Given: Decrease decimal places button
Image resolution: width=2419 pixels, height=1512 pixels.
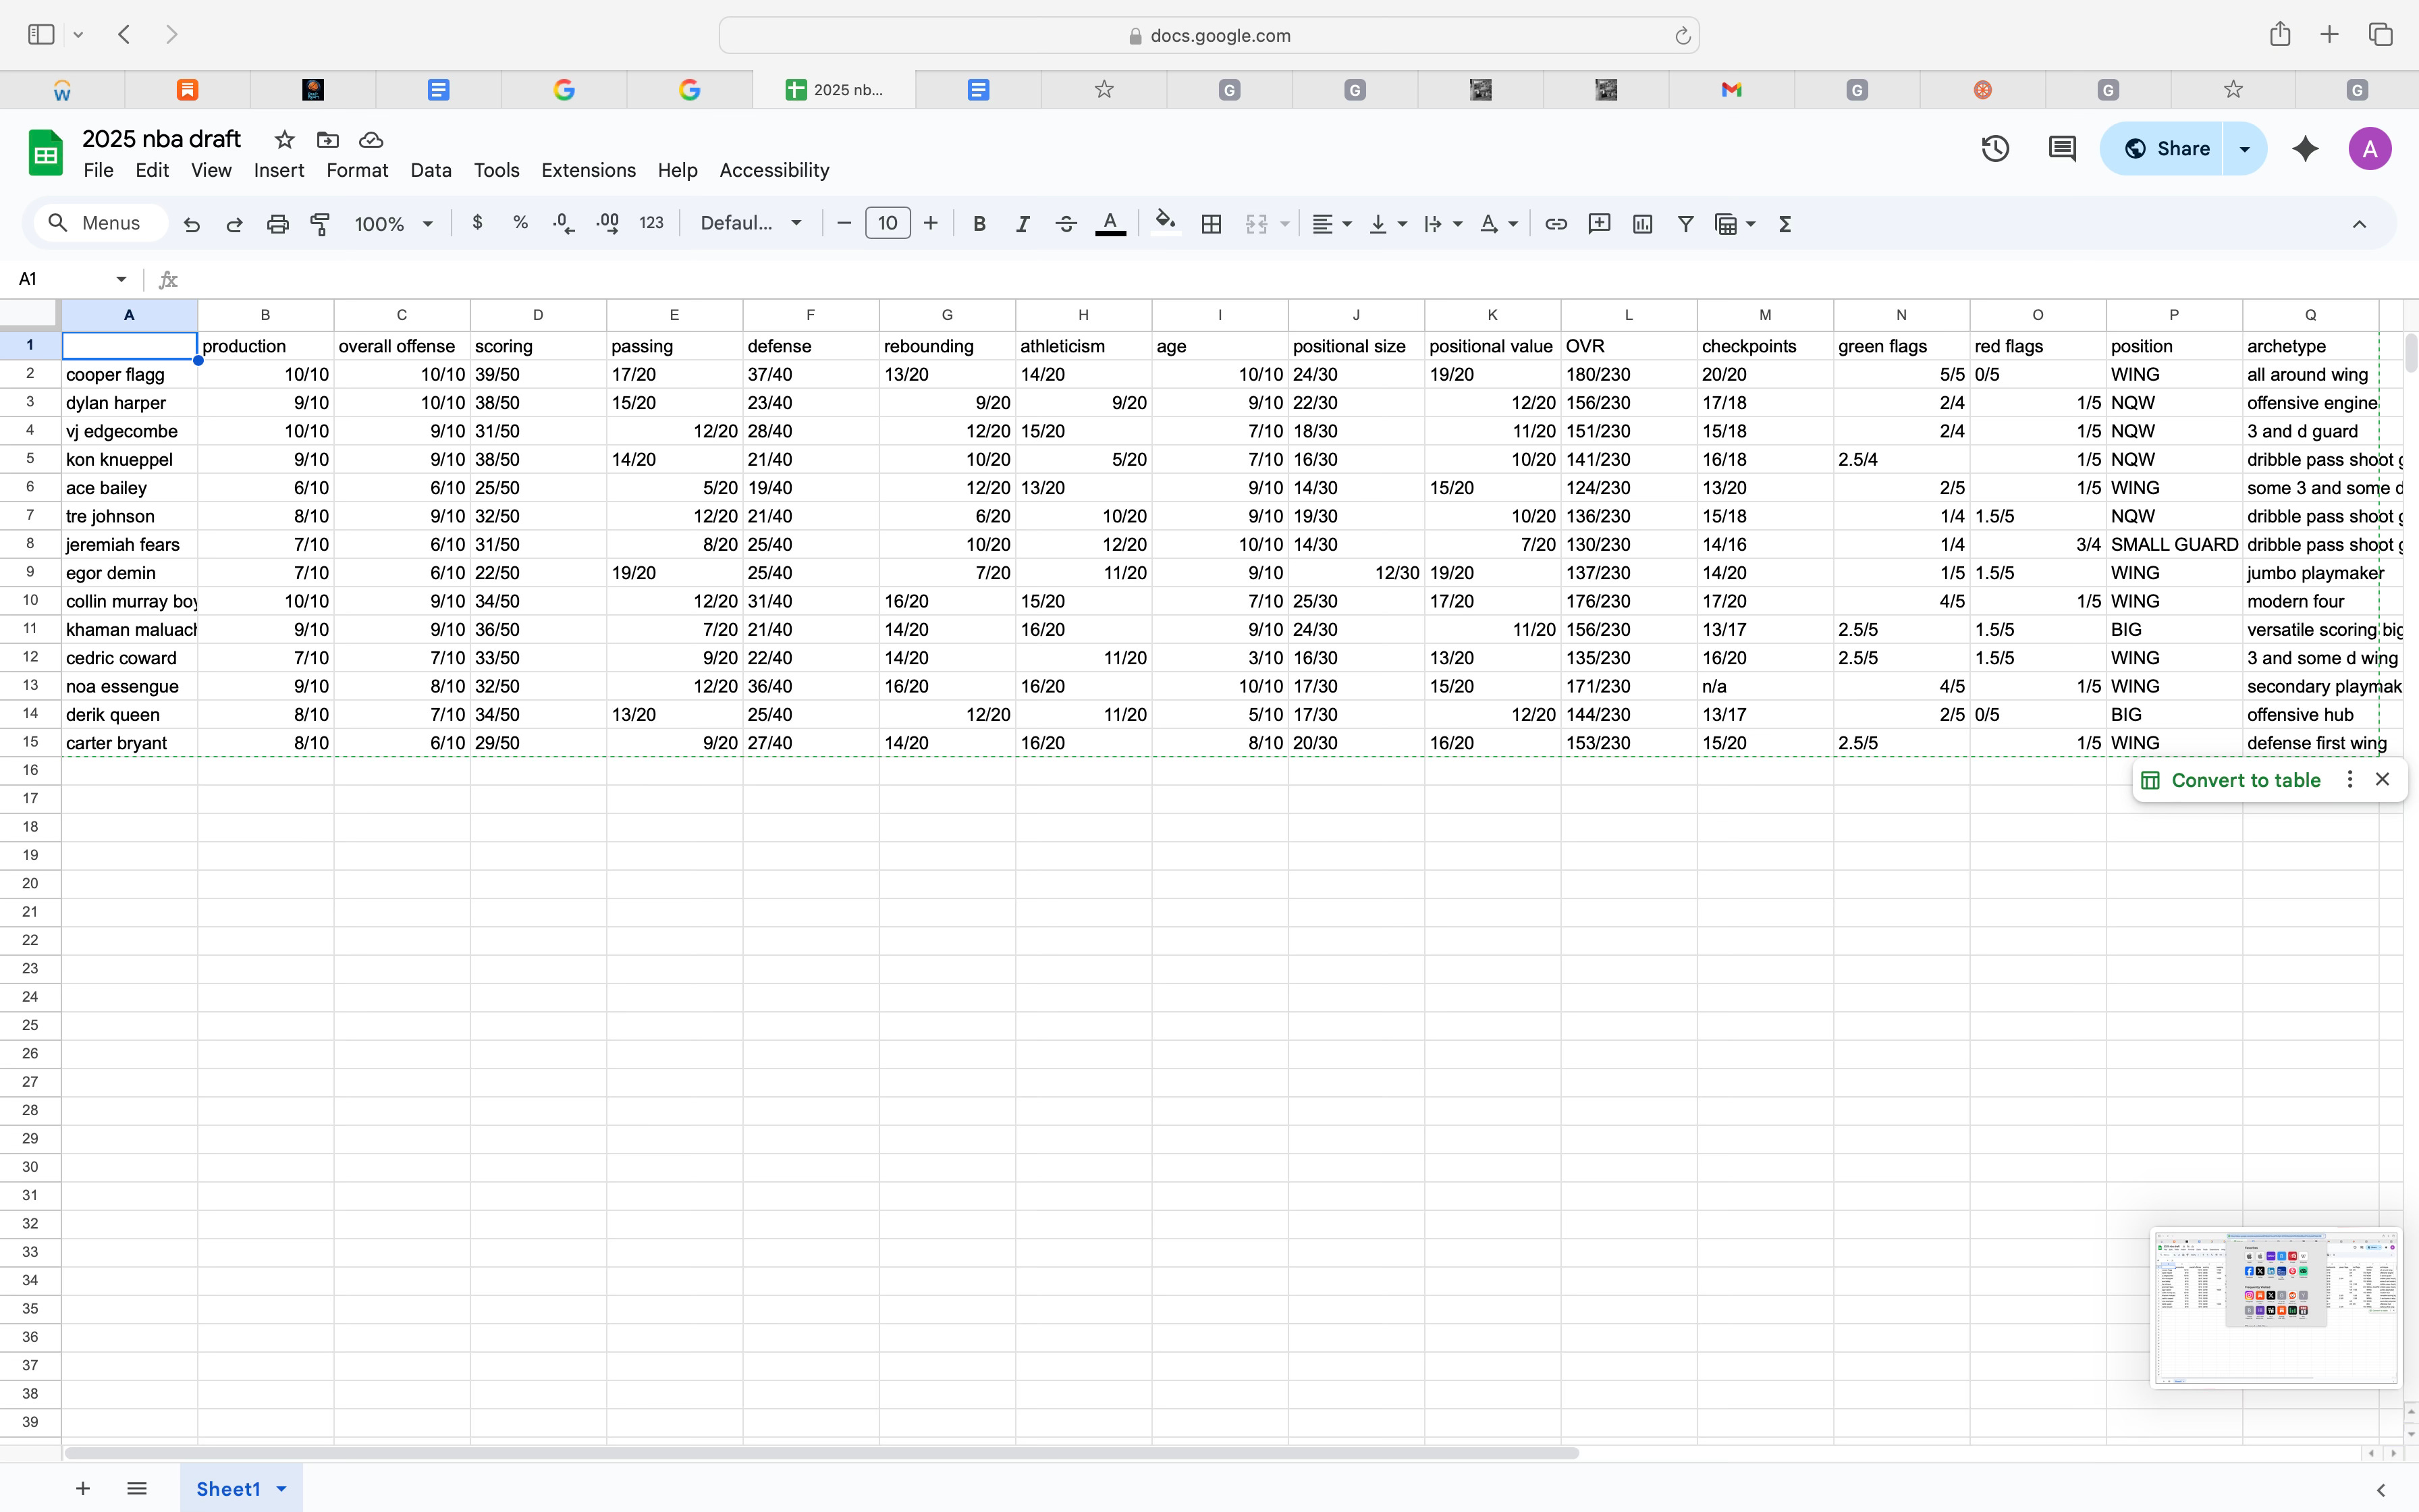Looking at the screenshot, I should tap(564, 223).
